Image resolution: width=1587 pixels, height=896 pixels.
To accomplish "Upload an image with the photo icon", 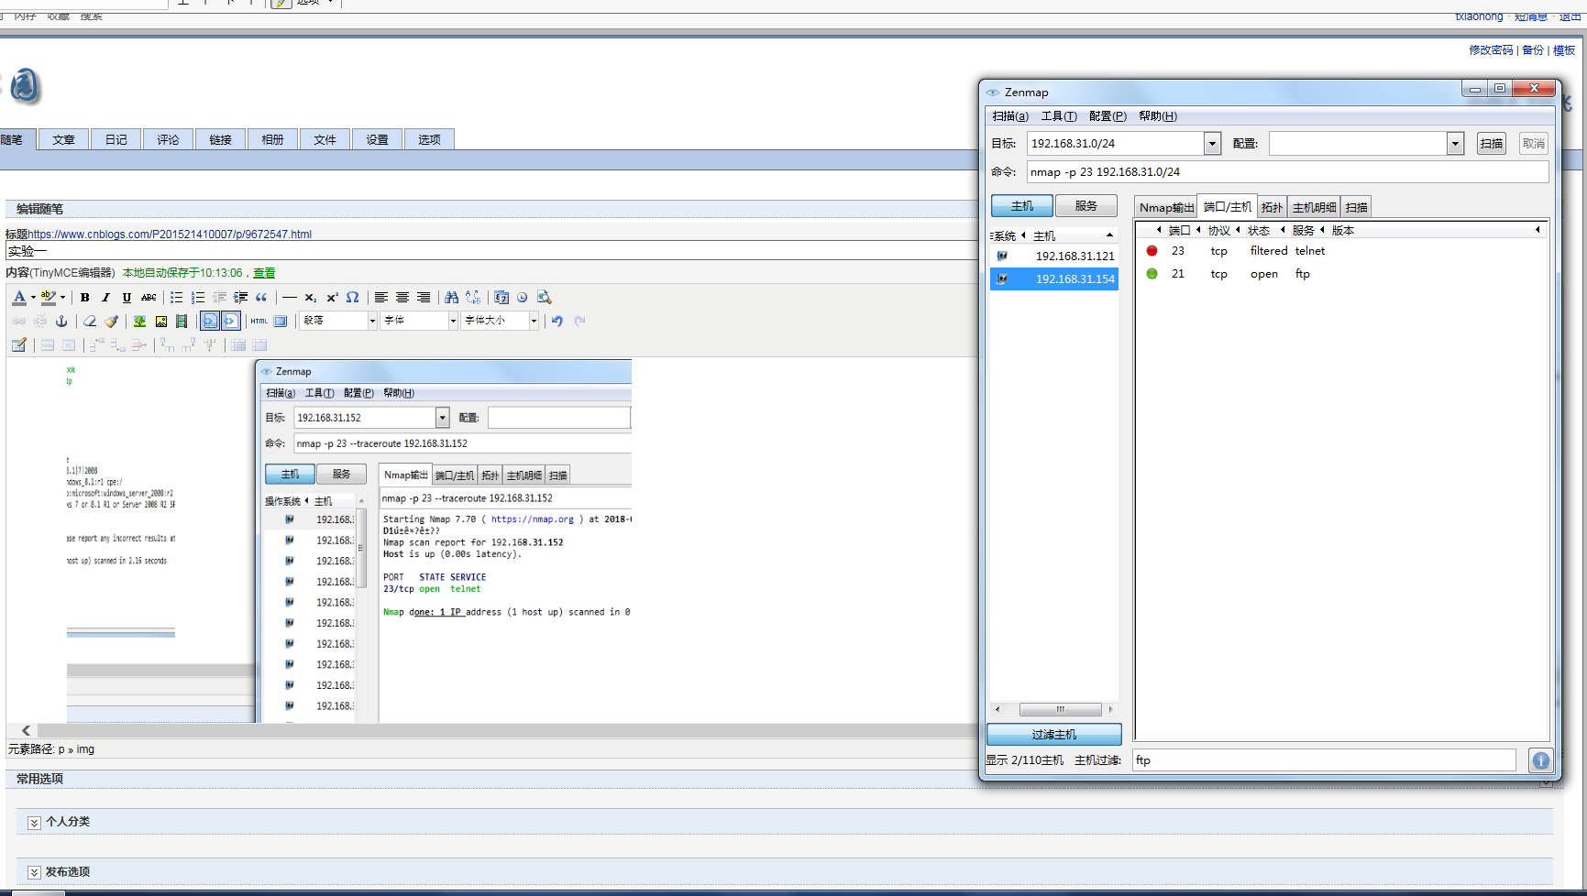I will (x=161, y=321).
